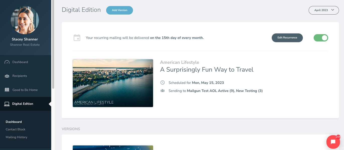This screenshot has width=344, height=150.
Task: Click the sidebar vertical scrollbar
Action: coord(53,45)
